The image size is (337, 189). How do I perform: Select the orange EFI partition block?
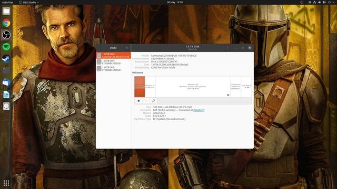click(x=140, y=87)
